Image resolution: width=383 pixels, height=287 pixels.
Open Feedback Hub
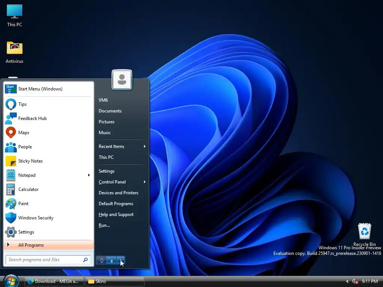[x=49, y=118]
